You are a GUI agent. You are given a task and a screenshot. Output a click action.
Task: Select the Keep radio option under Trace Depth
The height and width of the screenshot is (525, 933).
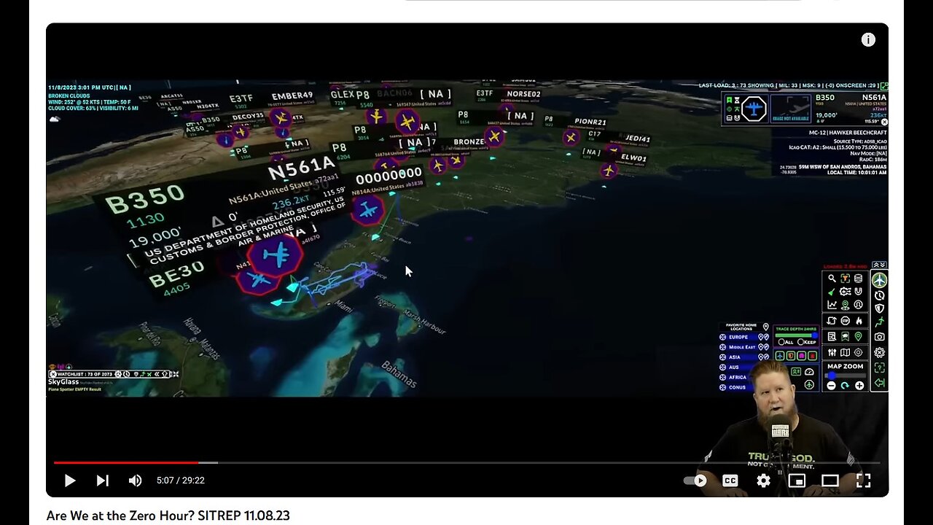click(x=801, y=342)
